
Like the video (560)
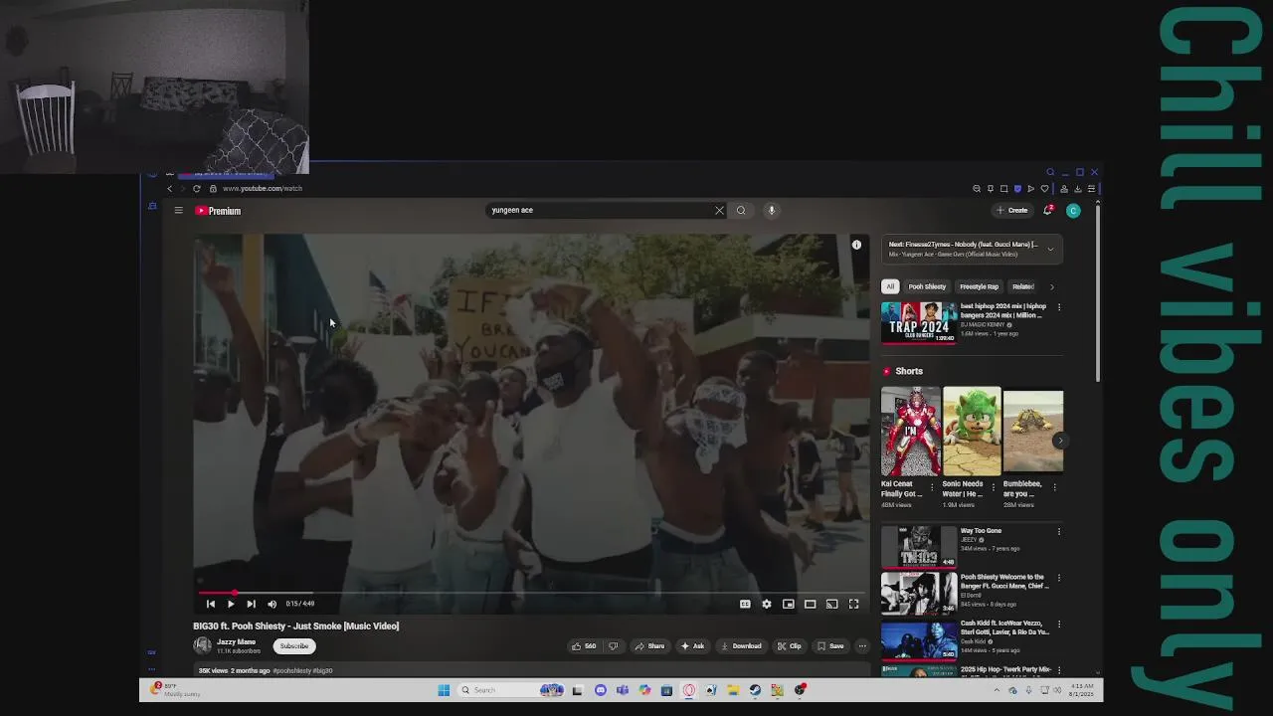click(x=584, y=646)
